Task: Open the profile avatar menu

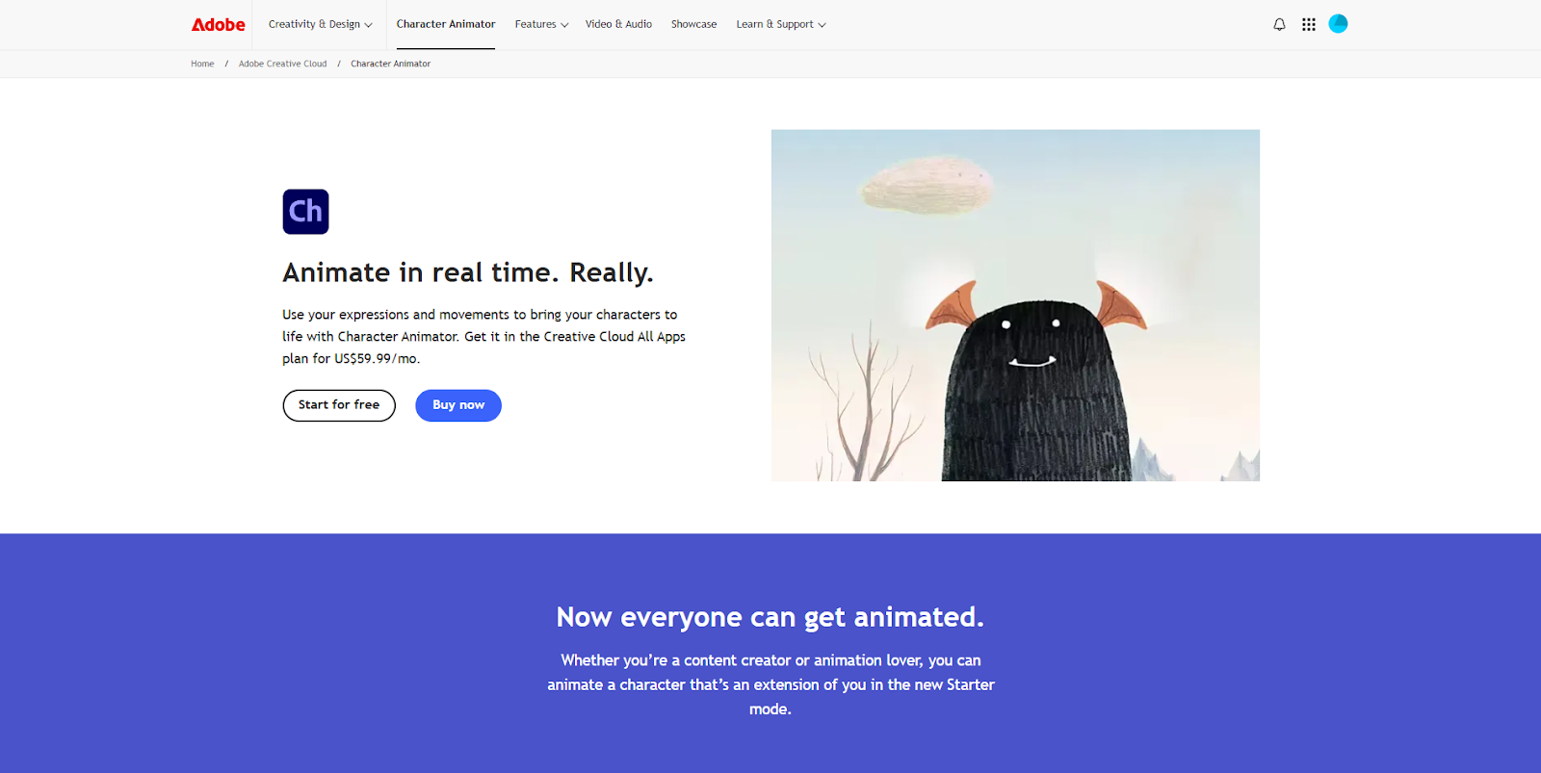Action: [x=1338, y=24]
